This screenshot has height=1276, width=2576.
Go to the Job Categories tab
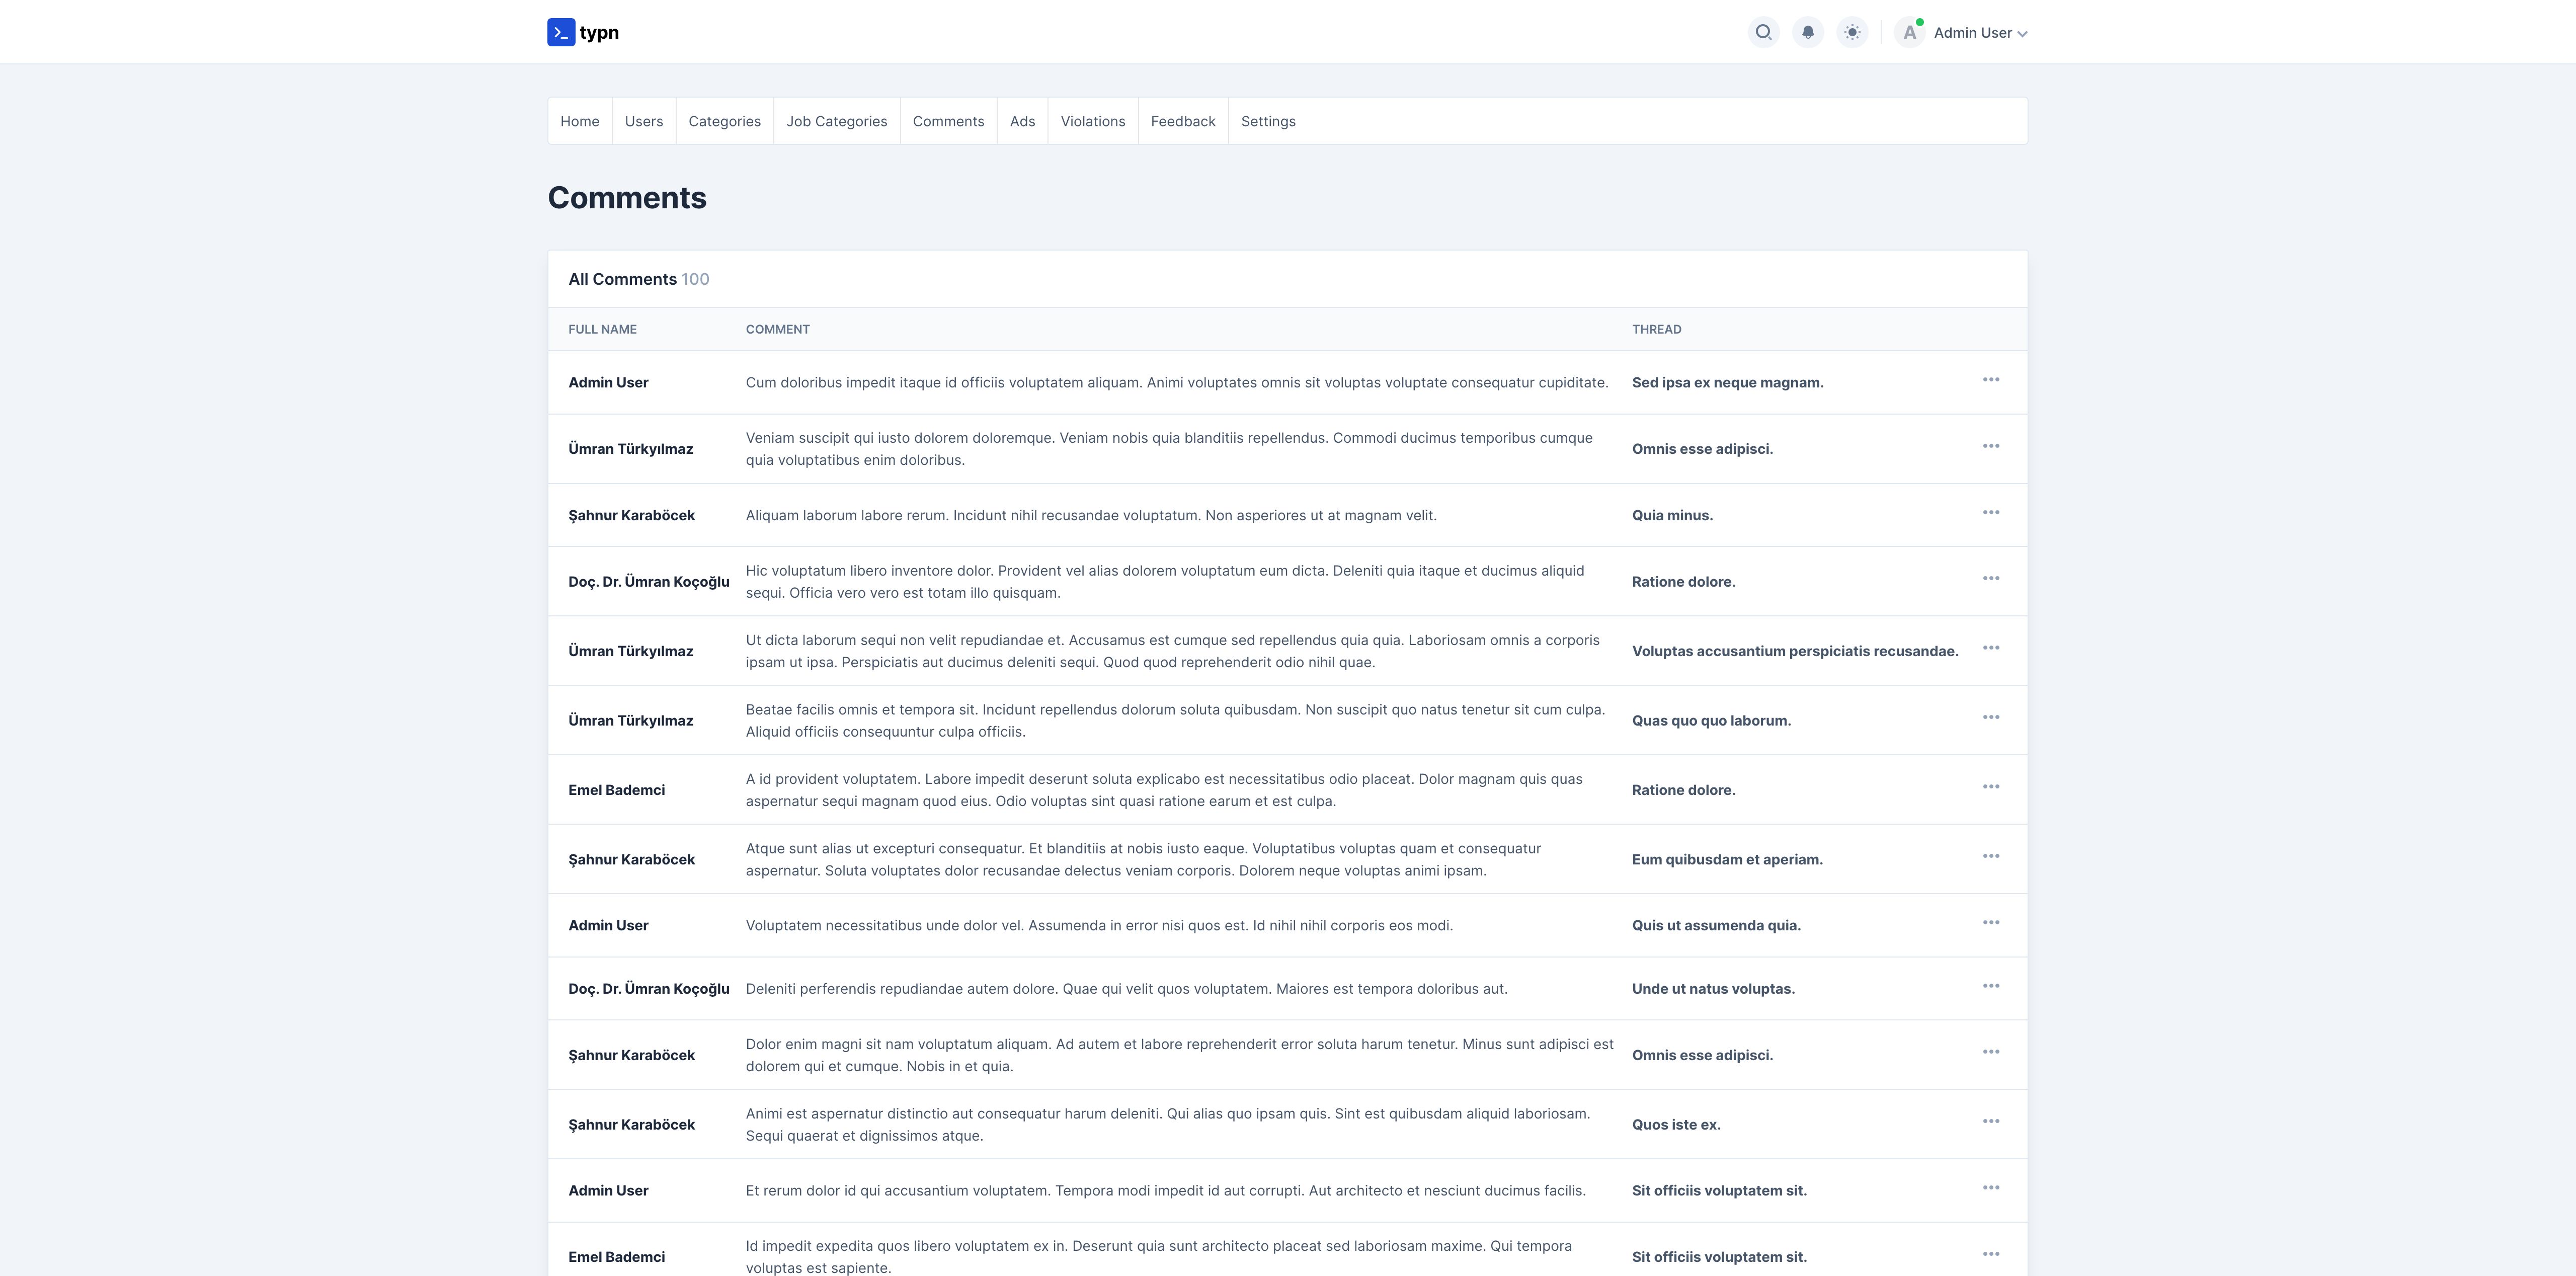(836, 121)
